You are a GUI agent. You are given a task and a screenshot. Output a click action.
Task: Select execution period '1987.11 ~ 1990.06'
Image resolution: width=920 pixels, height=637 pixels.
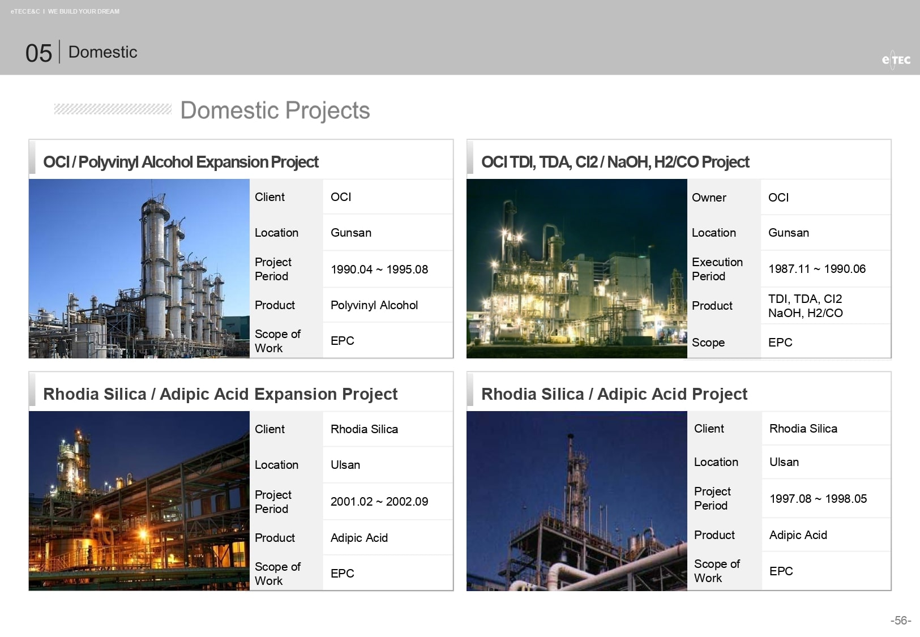pyautogui.click(x=817, y=269)
